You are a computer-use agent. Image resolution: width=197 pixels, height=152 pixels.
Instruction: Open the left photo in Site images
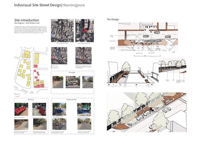click(x=58, y=82)
